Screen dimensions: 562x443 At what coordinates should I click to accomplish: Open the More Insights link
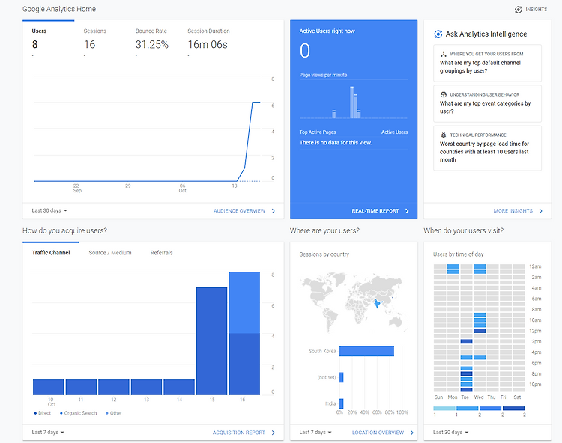coord(513,211)
